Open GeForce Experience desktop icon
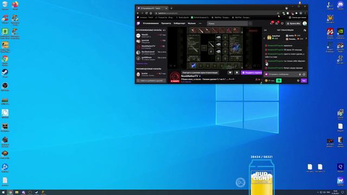The width and height of the screenshot is (347, 195). (340, 33)
